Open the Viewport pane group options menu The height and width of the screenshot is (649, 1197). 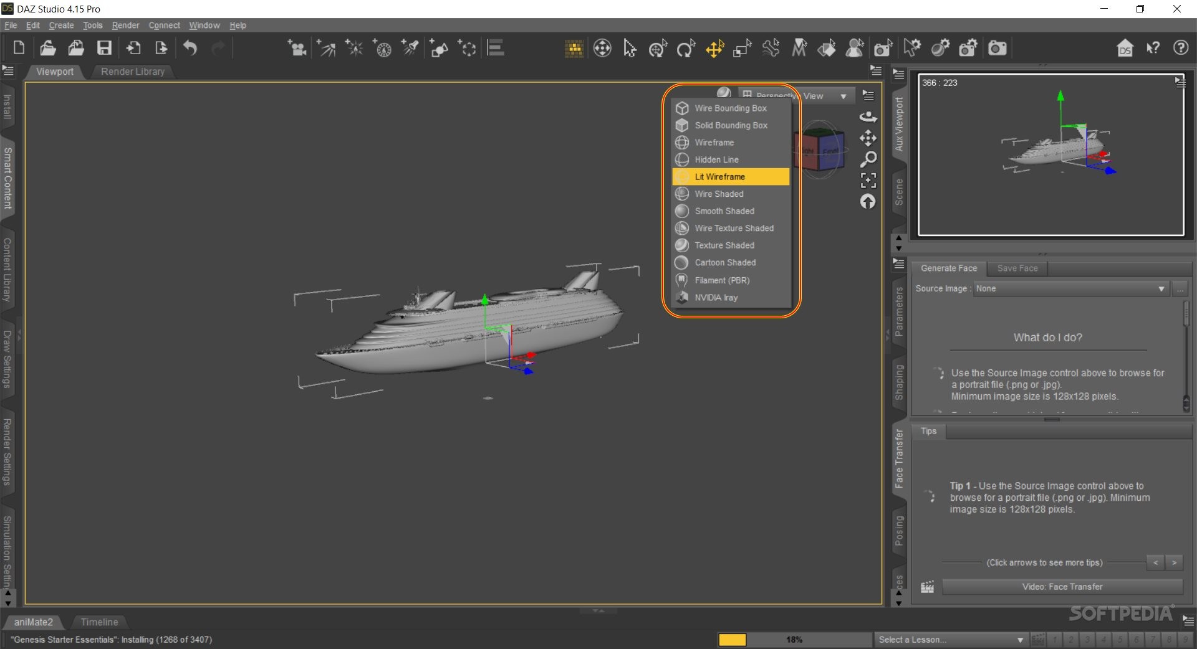(x=876, y=70)
